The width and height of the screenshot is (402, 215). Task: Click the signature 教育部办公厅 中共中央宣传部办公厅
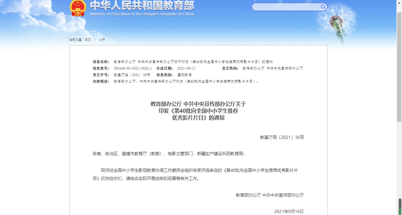click(270, 195)
